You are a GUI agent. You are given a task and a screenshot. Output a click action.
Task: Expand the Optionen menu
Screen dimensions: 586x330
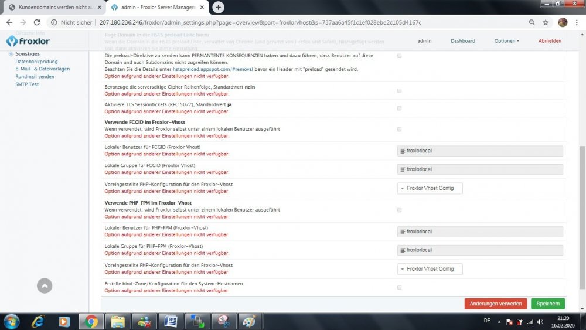tap(506, 41)
